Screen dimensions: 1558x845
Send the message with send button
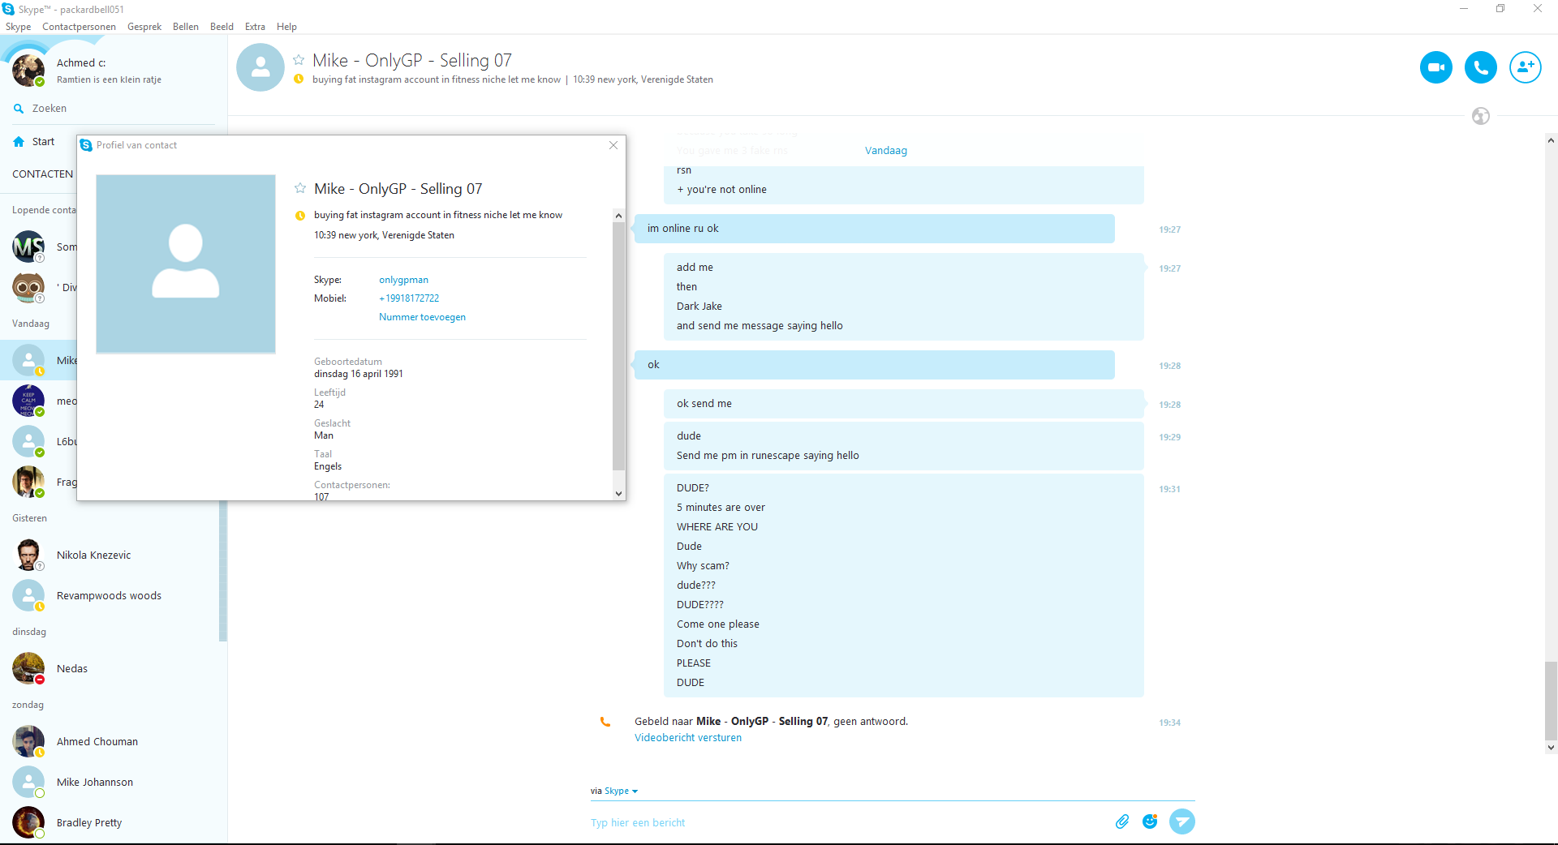click(1182, 821)
